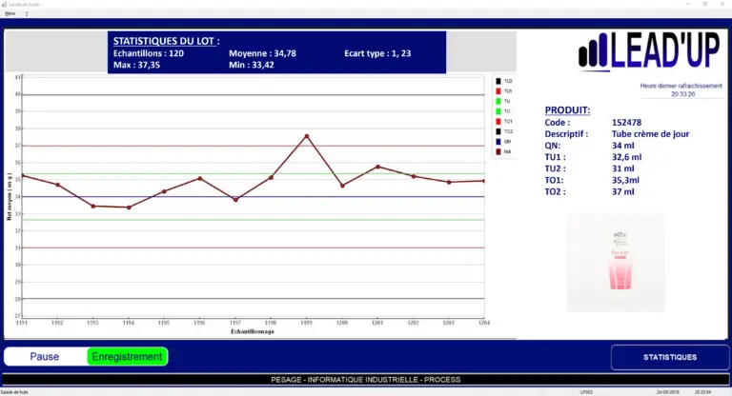This screenshot has width=732, height=396.
Task: Click the LEAD'UP logo
Action: click(649, 51)
